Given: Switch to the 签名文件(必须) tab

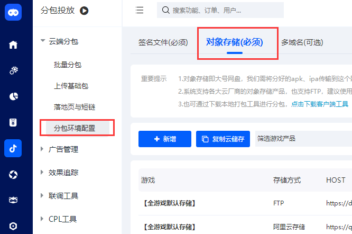Looking at the screenshot, I should (x=163, y=43).
